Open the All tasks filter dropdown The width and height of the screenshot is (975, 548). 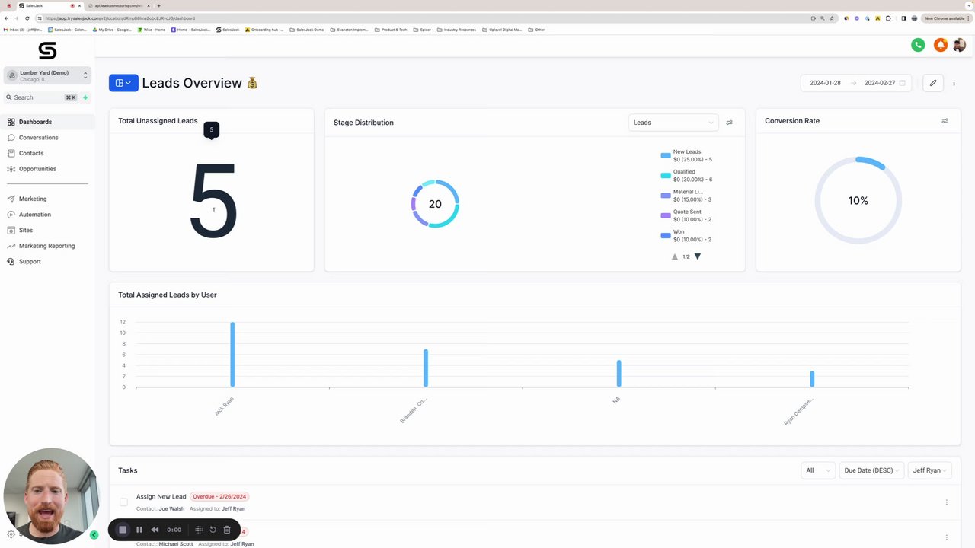(817, 470)
